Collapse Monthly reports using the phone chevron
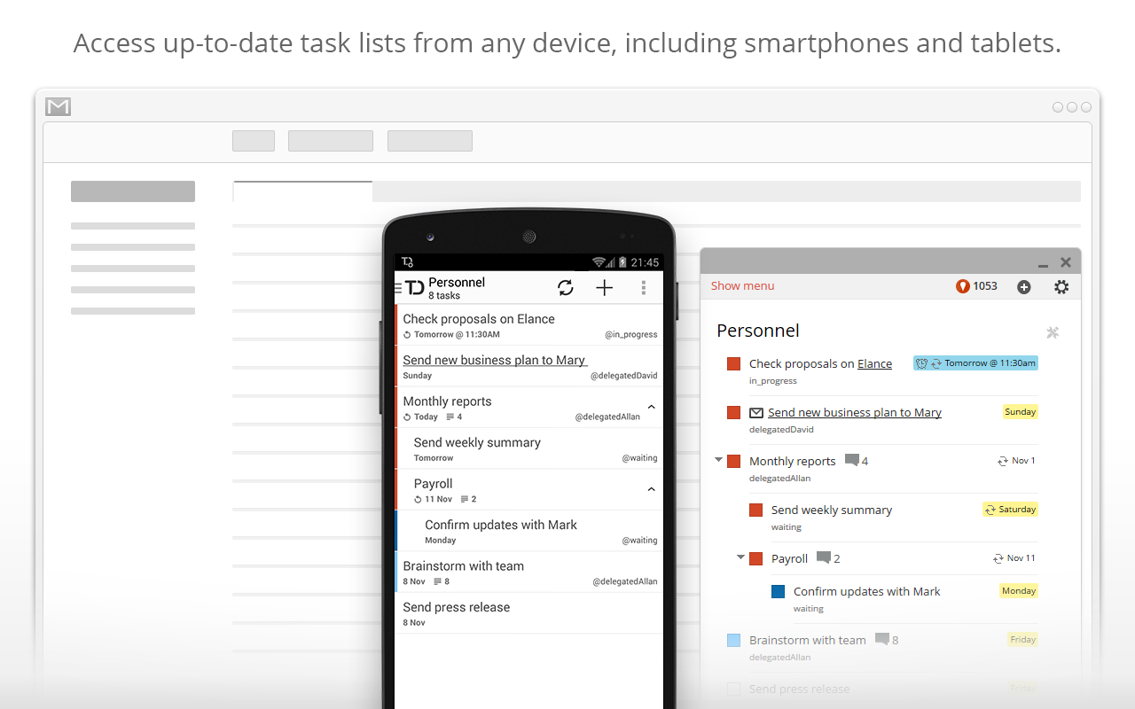Image resolution: width=1135 pixels, height=709 pixels. (651, 407)
